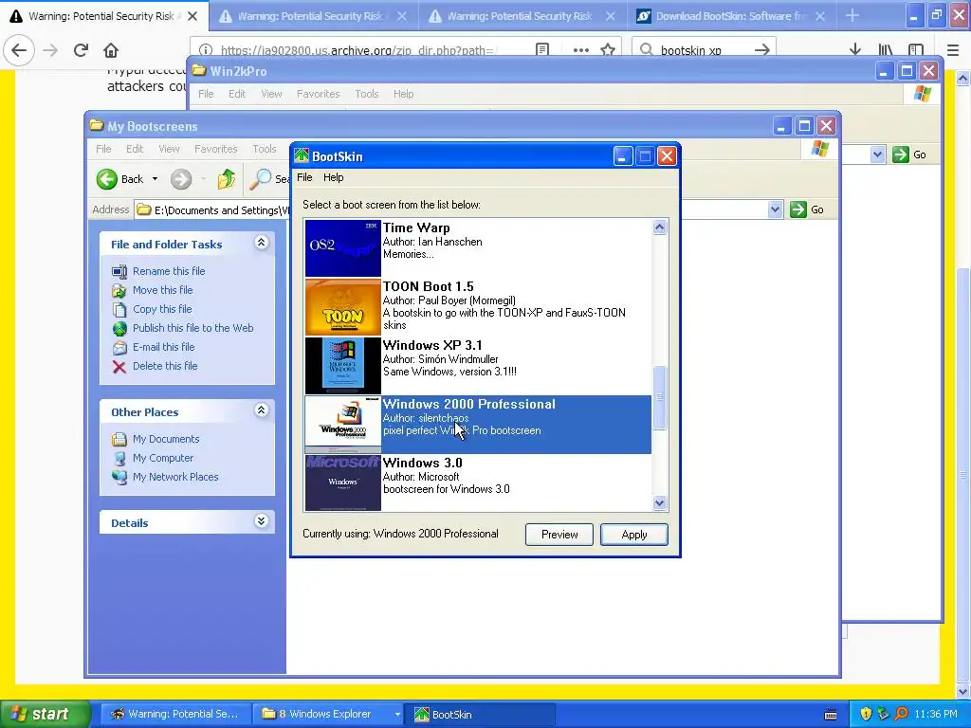The height and width of the screenshot is (728, 971).
Task: Select Windows XP 3.1 thumbnail
Action: point(342,365)
